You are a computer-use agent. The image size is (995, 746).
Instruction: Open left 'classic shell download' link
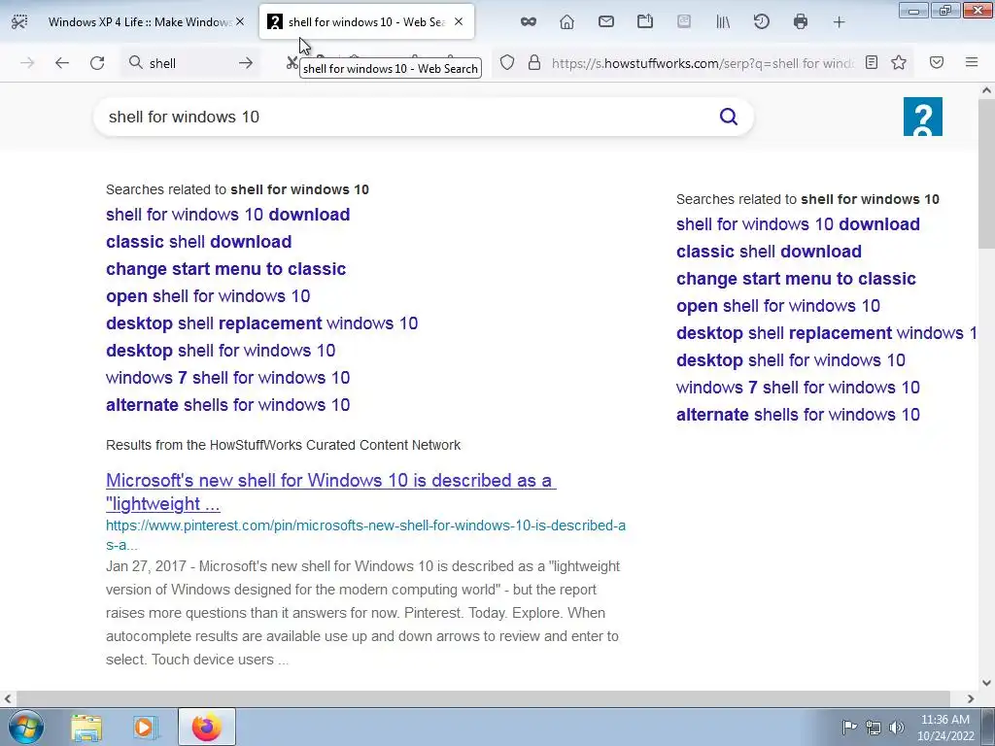tap(198, 242)
